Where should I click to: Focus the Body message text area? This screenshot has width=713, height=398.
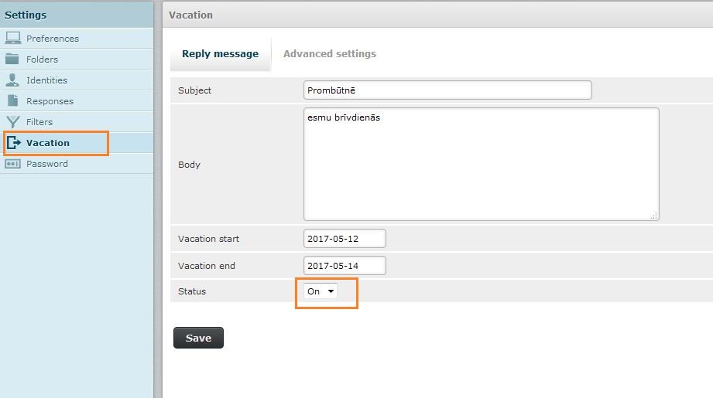click(x=481, y=164)
